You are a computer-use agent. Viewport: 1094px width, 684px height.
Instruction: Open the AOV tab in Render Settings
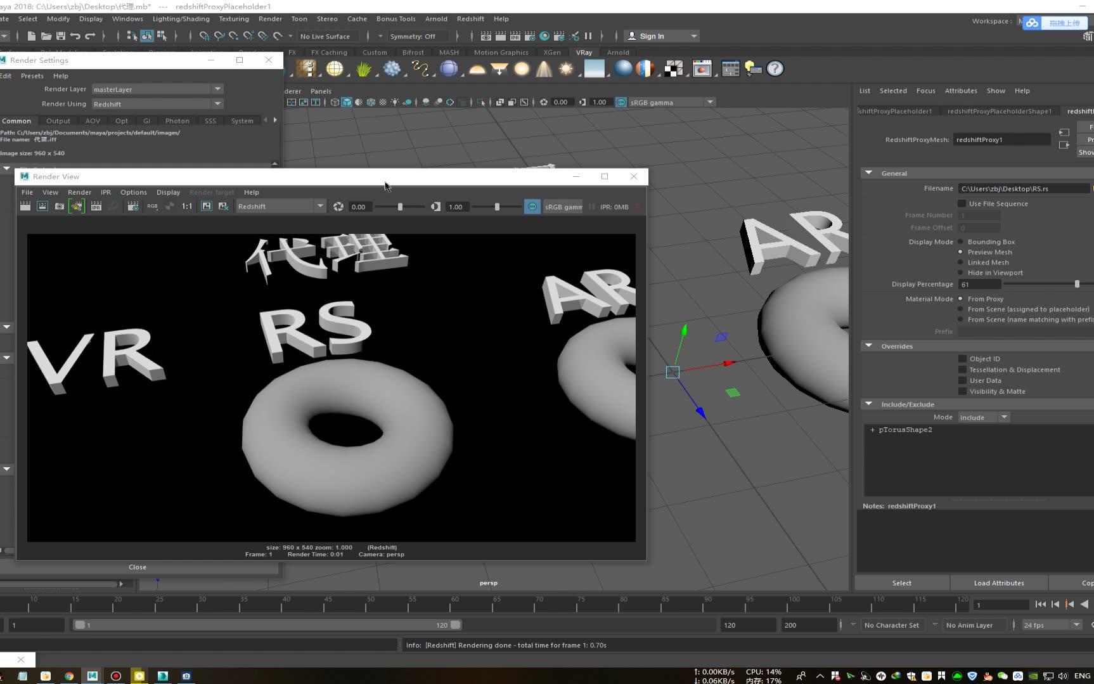[93, 121]
